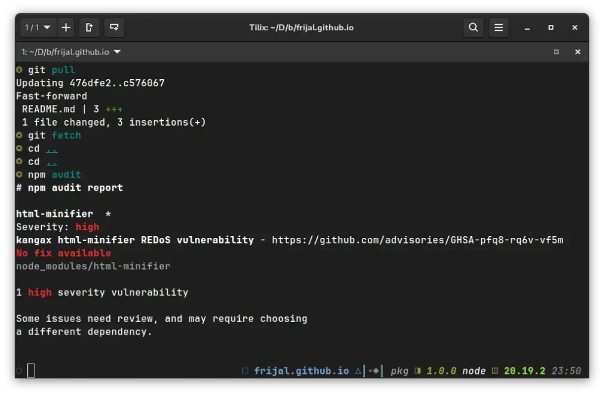This screenshot has width=604, height=395.
Task: Click the add terminal right icon
Action: pos(89,27)
